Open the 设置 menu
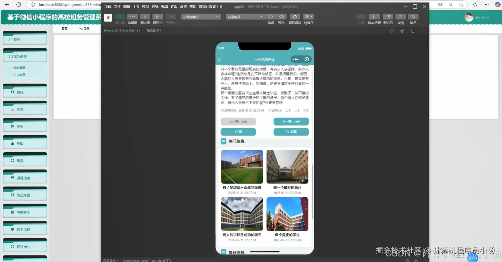The height and width of the screenshot is (262, 502). point(183,6)
